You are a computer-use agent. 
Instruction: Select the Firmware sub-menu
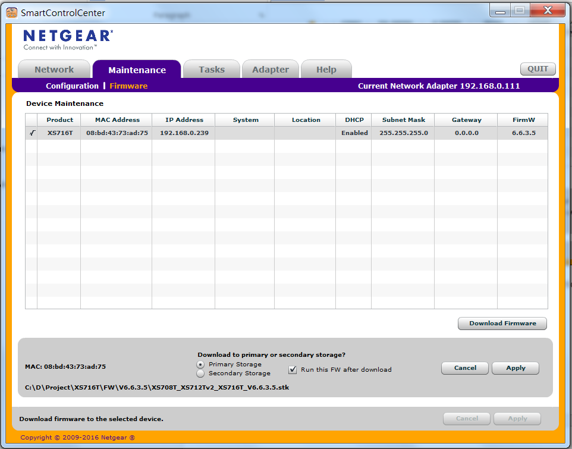coord(128,86)
